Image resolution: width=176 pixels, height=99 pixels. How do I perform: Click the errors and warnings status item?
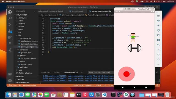13,85
